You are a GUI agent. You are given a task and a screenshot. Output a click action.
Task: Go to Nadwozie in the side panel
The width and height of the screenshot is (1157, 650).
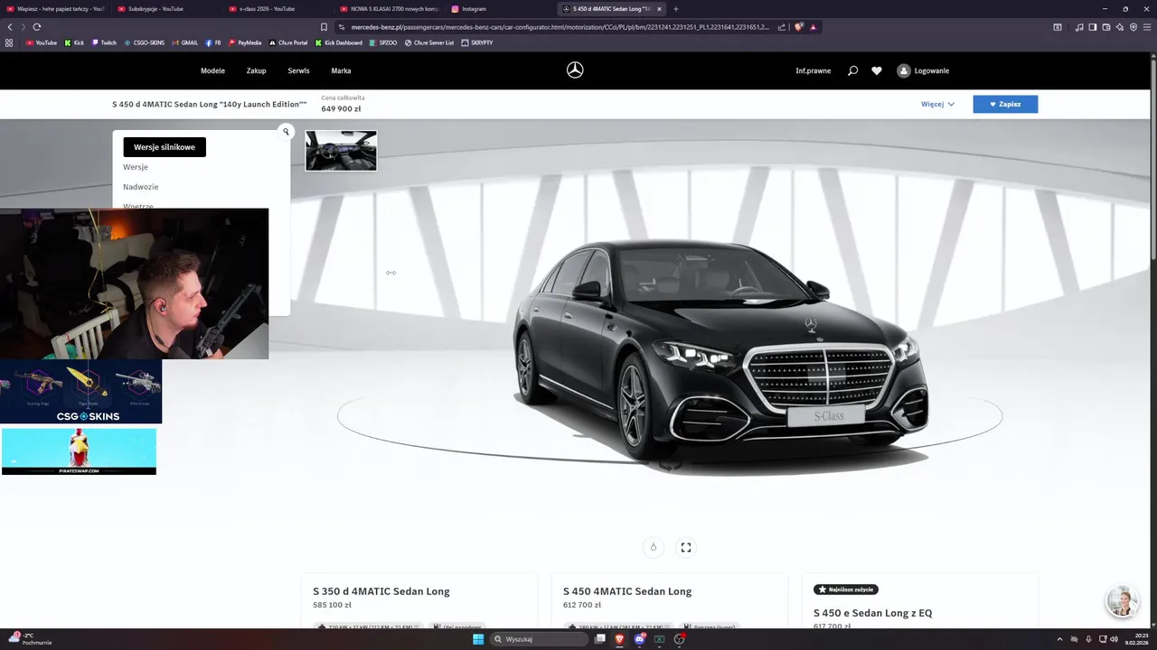(141, 187)
